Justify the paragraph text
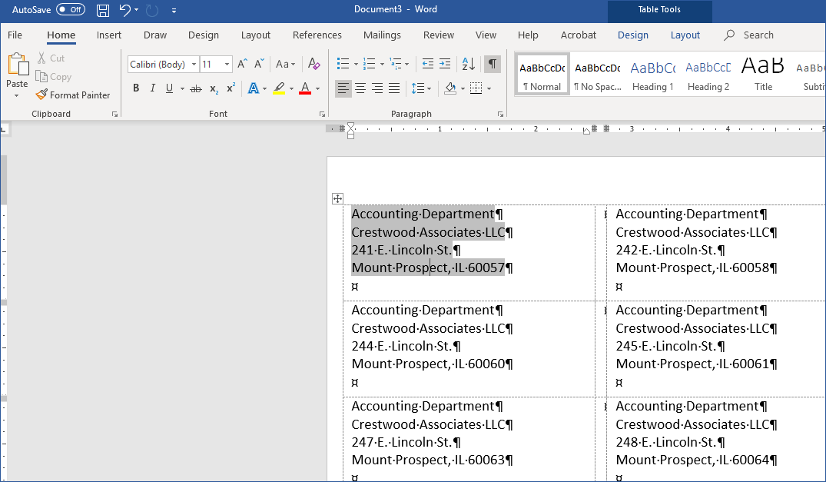The height and width of the screenshot is (482, 826). tap(394, 88)
